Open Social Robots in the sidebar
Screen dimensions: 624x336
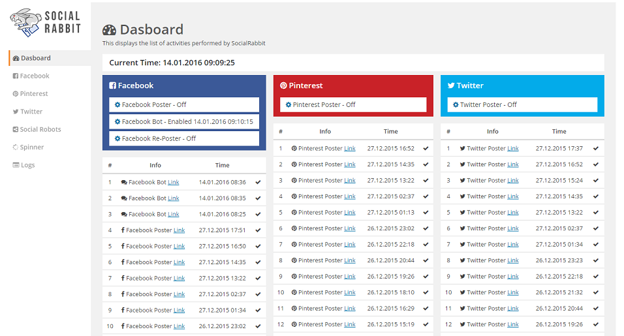coord(37,130)
